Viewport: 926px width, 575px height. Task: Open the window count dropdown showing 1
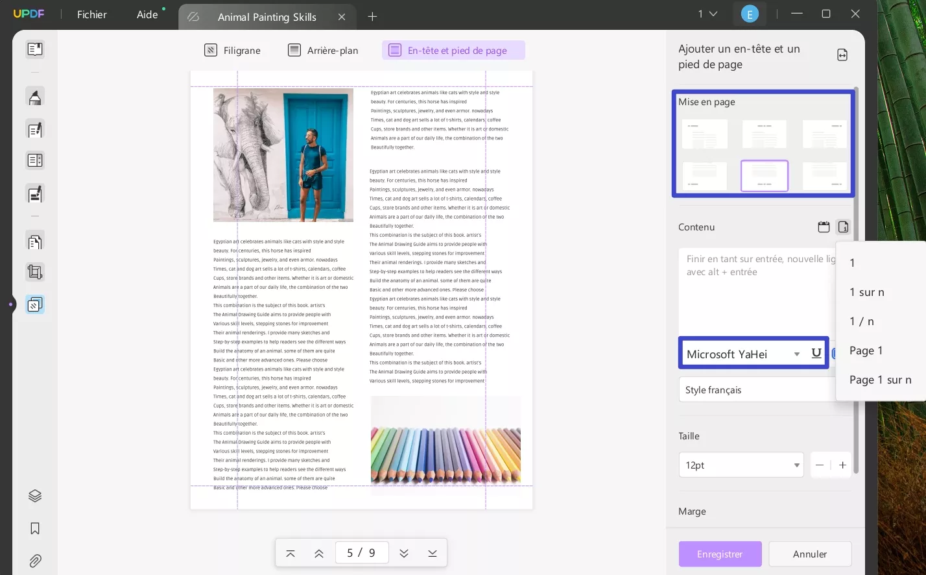pyautogui.click(x=707, y=14)
